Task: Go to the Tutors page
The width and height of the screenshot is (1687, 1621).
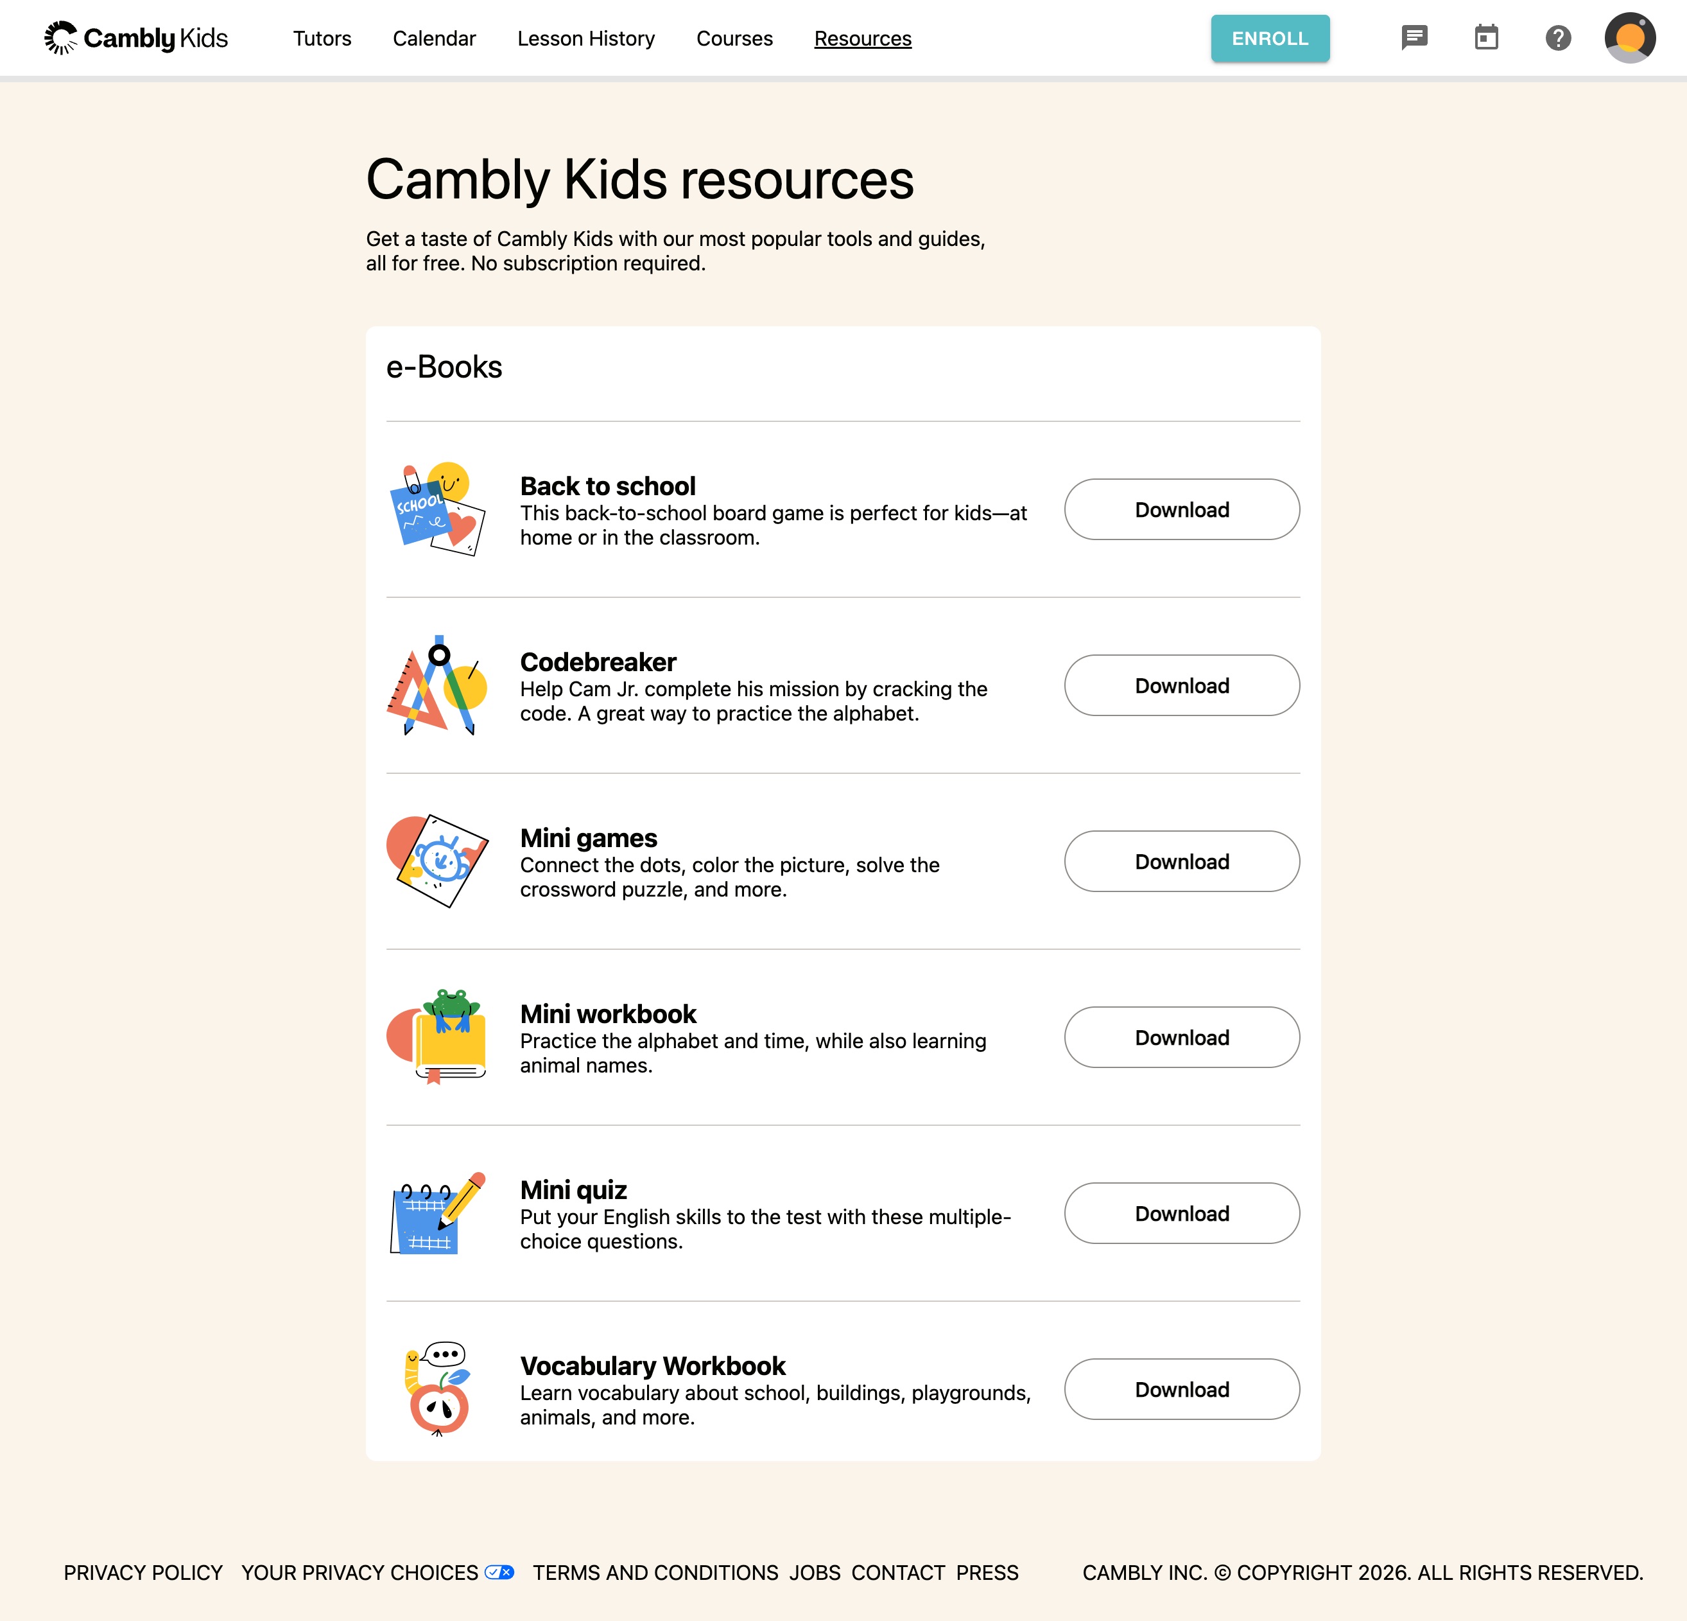Action: tap(322, 39)
